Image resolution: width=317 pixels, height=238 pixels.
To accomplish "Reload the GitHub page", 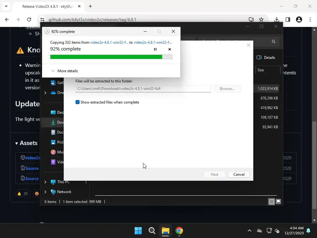I will 29,20.
